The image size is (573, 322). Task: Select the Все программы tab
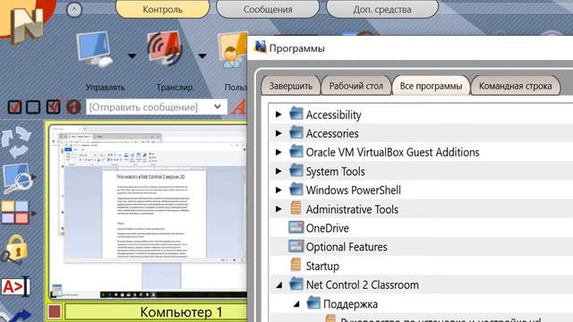[x=431, y=86]
